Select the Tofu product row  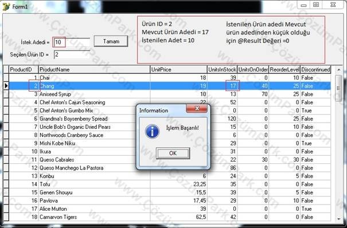click(x=170, y=184)
